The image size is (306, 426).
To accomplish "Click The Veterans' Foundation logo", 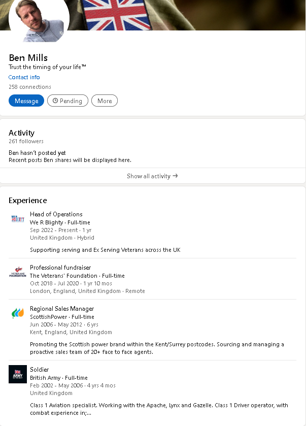I will coord(18,272).
